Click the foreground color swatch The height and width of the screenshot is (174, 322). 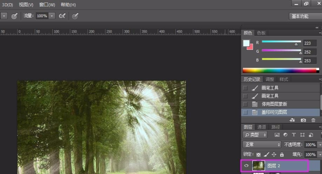(x=246, y=43)
